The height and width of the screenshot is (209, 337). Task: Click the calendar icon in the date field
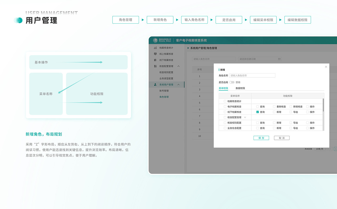point(279,59)
